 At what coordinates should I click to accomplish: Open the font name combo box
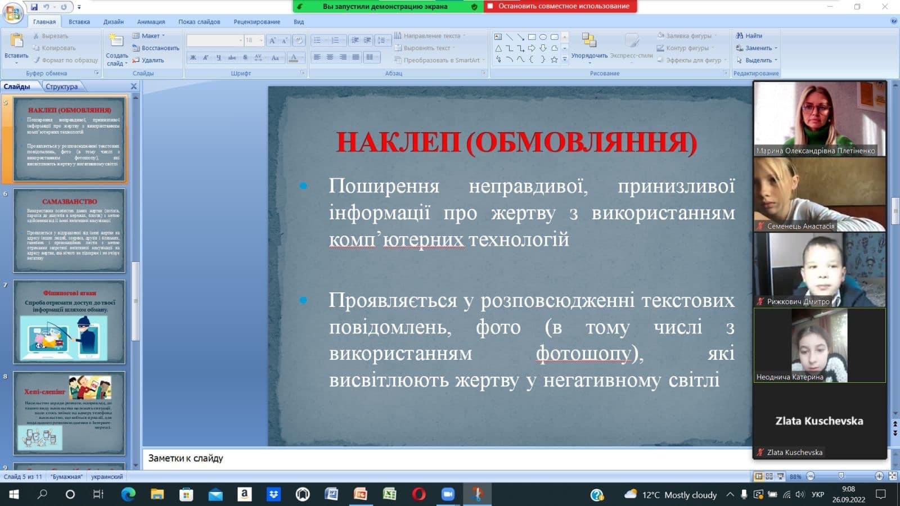click(x=215, y=40)
